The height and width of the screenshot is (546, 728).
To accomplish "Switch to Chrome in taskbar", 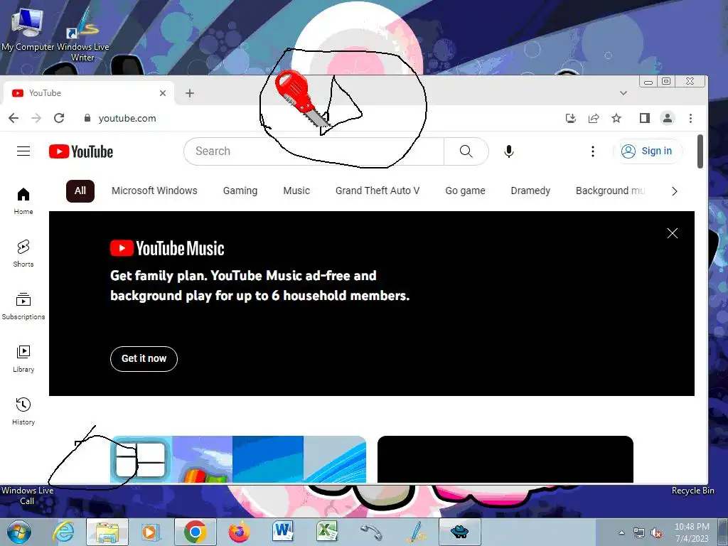I will coord(195,532).
